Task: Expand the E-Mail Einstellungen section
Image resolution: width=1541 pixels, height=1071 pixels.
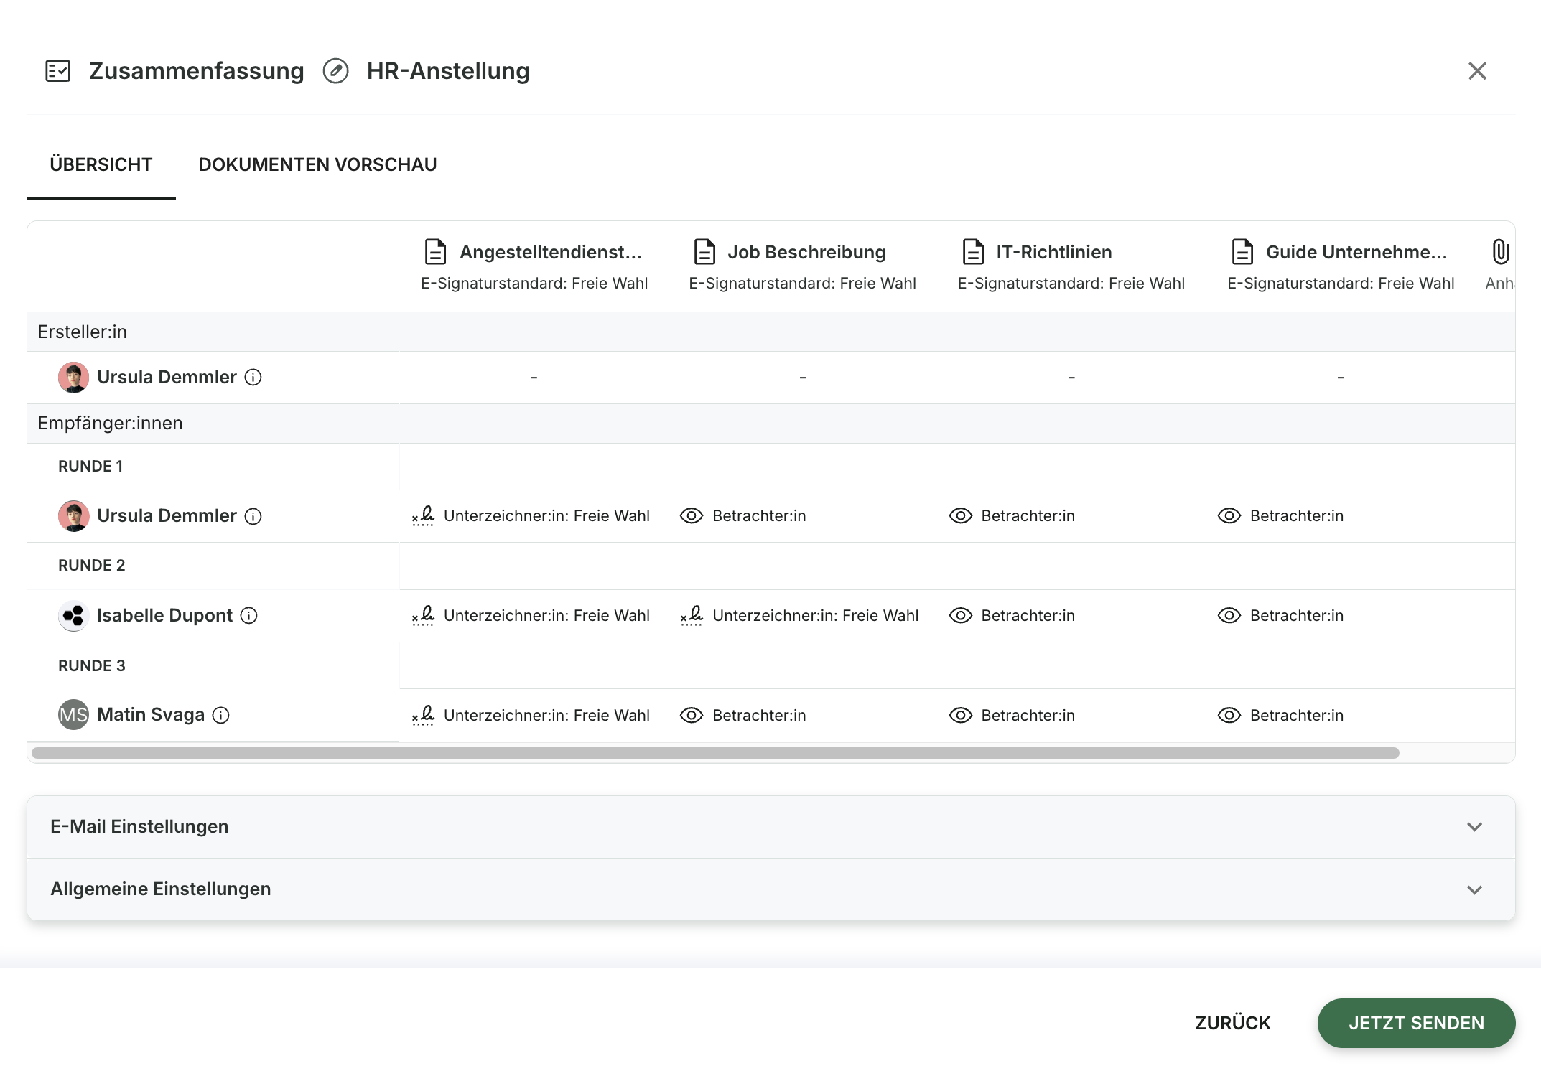Action: tap(771, 827)
